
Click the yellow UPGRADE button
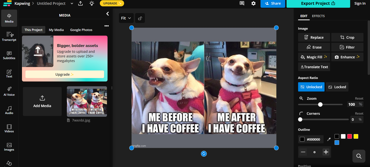point(112,3)
